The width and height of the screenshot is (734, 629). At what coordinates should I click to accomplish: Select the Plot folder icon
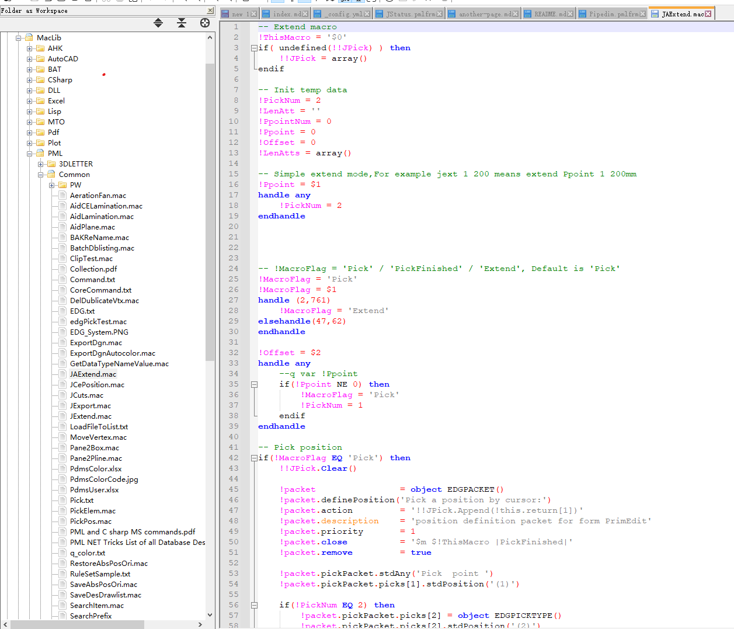click(x=40, y=143)
